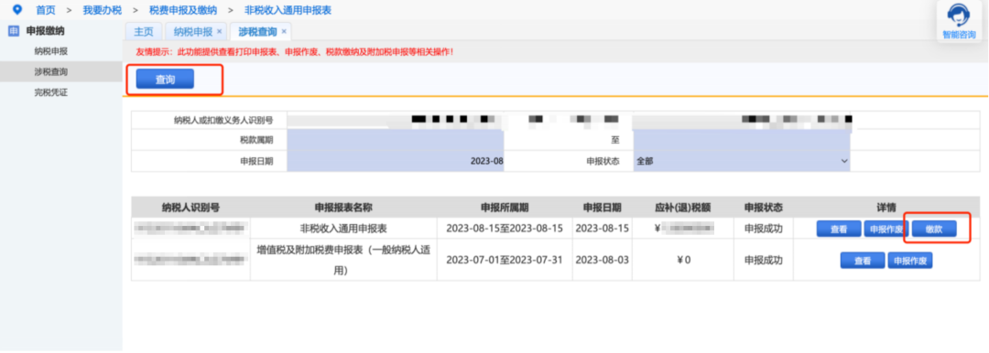Click the 申报状态 column header in table

(763, 208)
